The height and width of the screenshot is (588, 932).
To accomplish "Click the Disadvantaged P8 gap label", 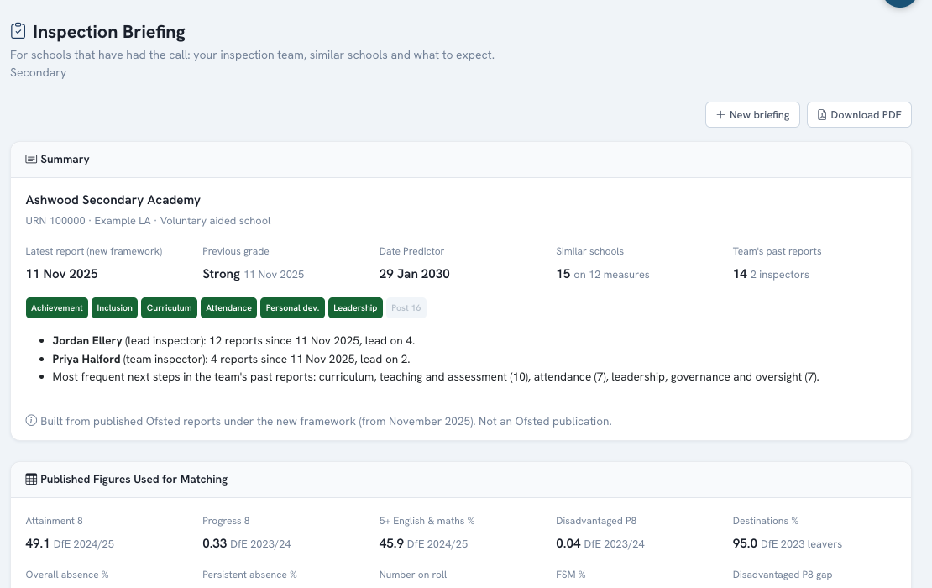I will point(783,575).
